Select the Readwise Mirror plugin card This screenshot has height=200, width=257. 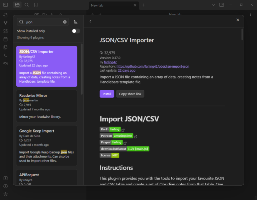47,106
